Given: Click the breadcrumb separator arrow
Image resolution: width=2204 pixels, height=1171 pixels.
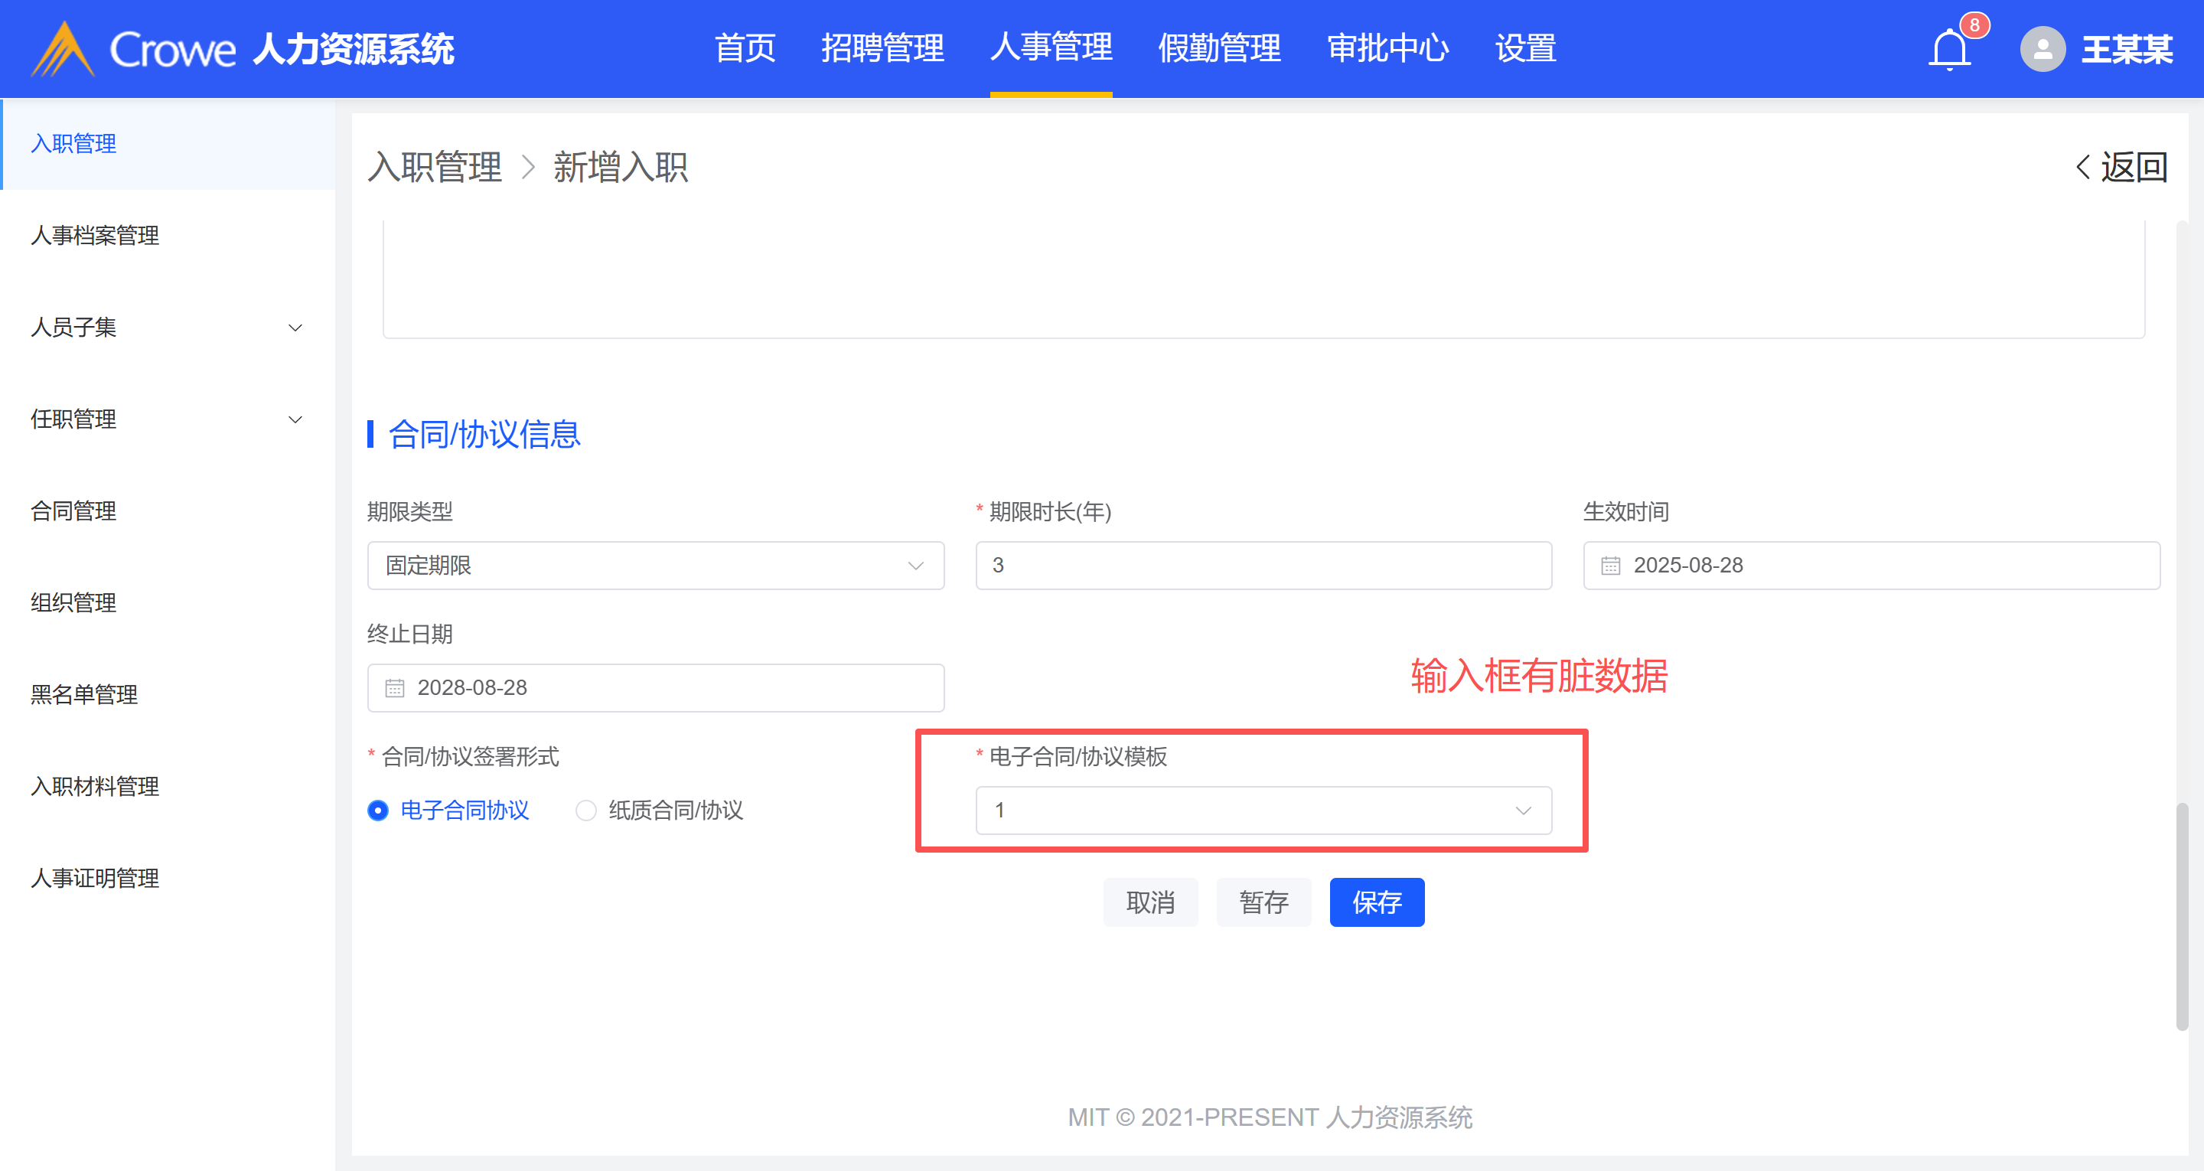Looking at the screenshot, I should [528, 167].
